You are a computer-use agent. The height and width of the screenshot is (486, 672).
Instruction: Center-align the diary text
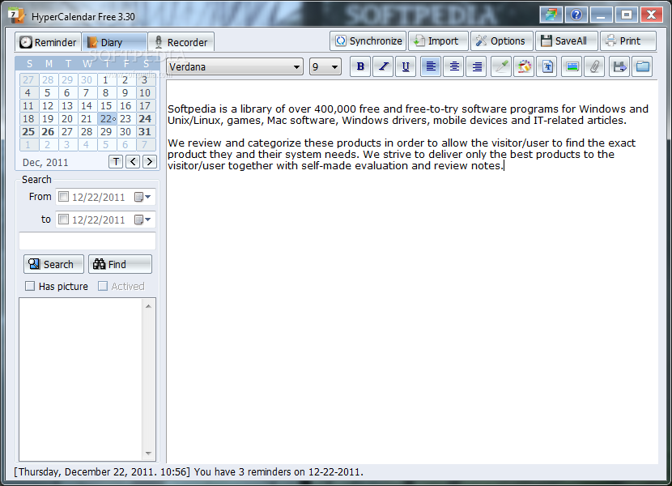tap(454, 66)
